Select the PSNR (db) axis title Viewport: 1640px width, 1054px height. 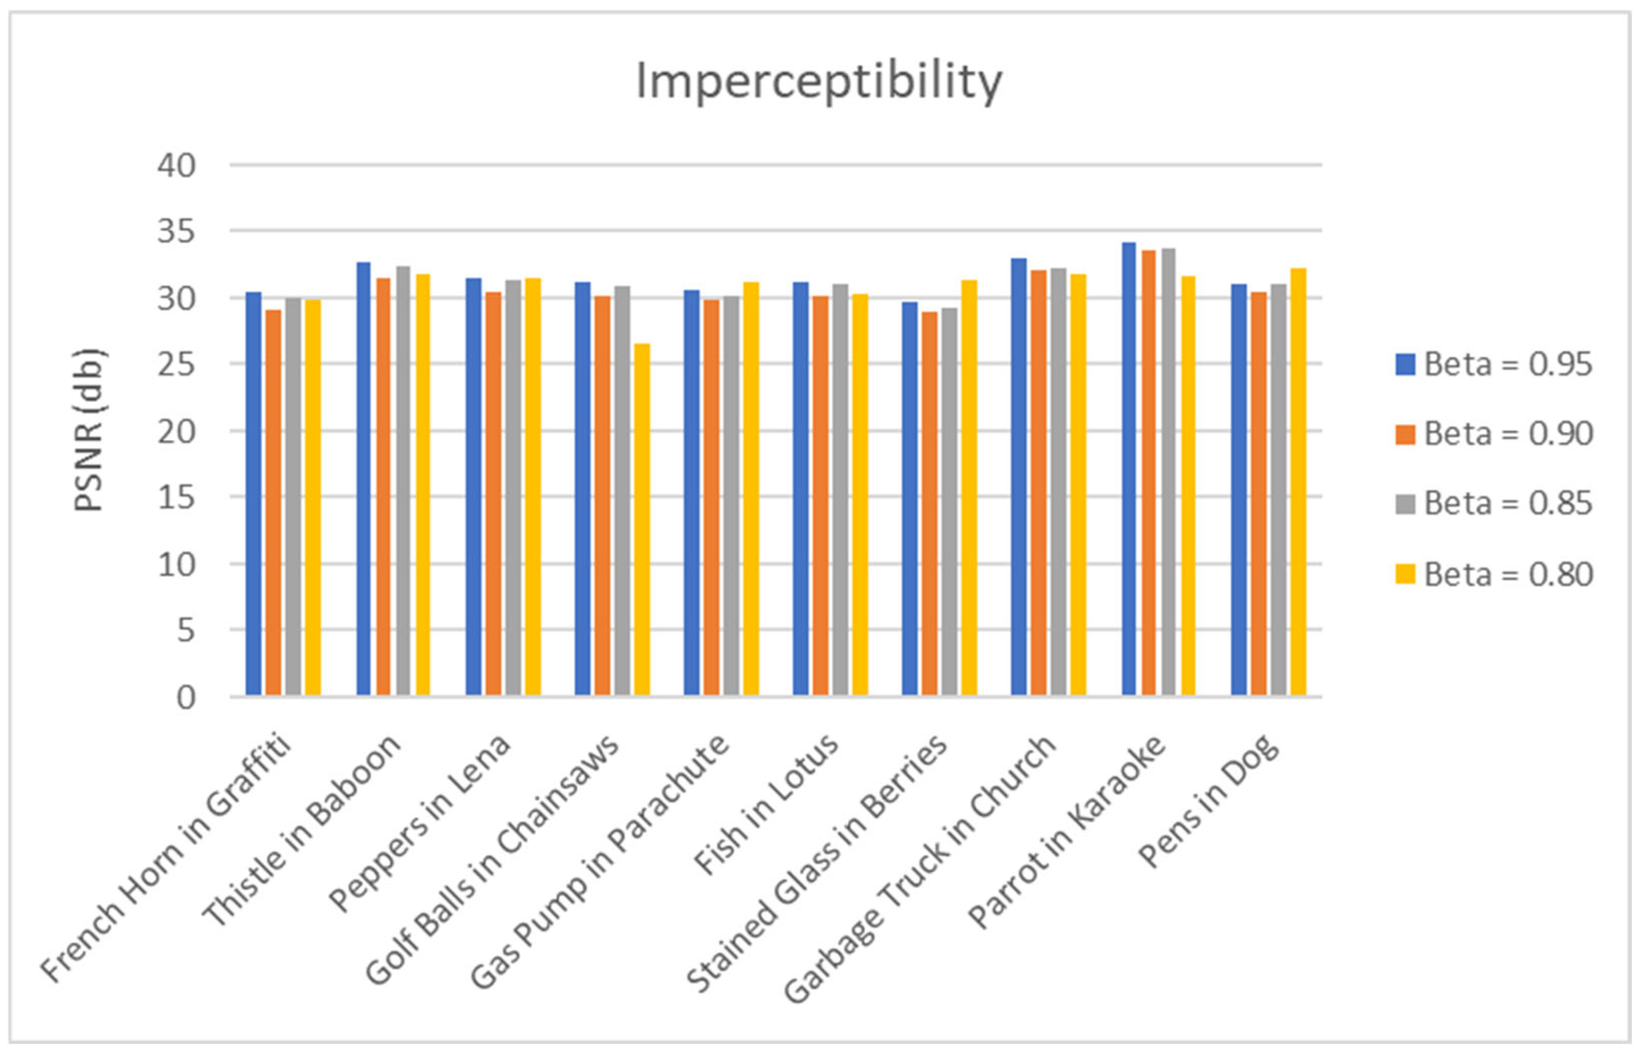pos(89,430)
